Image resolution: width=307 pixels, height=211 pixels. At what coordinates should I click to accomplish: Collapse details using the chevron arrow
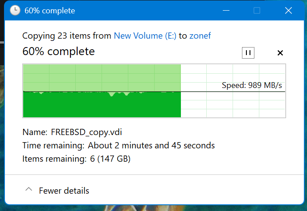pos(29,190)
